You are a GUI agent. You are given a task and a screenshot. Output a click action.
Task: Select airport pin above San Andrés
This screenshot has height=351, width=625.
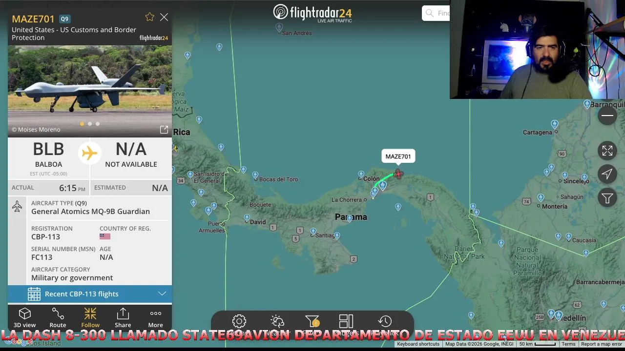tap(279, 27)
